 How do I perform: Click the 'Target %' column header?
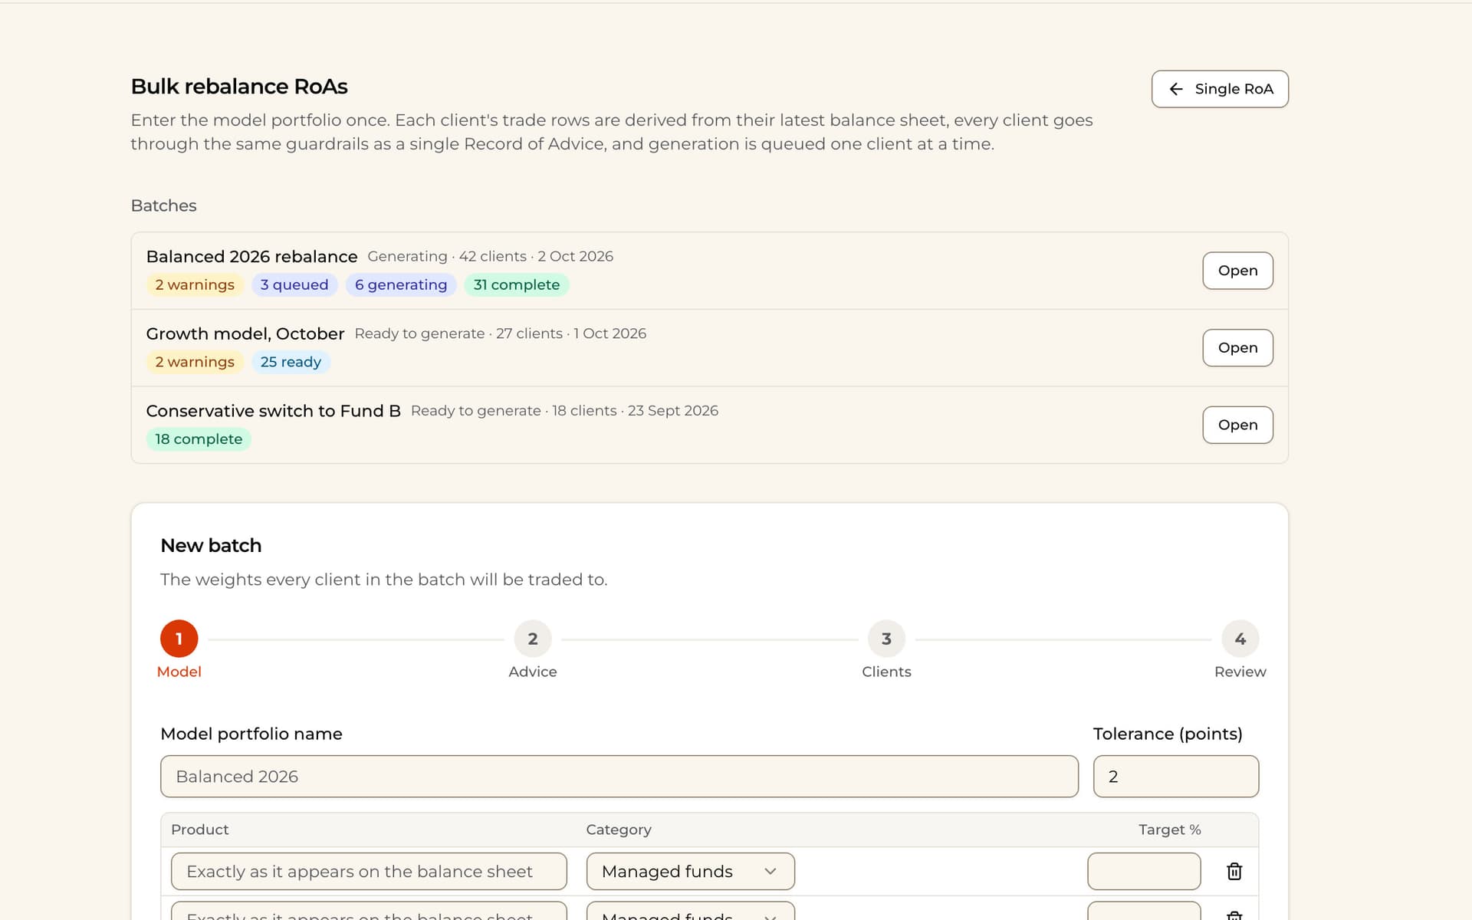click(x=1169, y=830)
